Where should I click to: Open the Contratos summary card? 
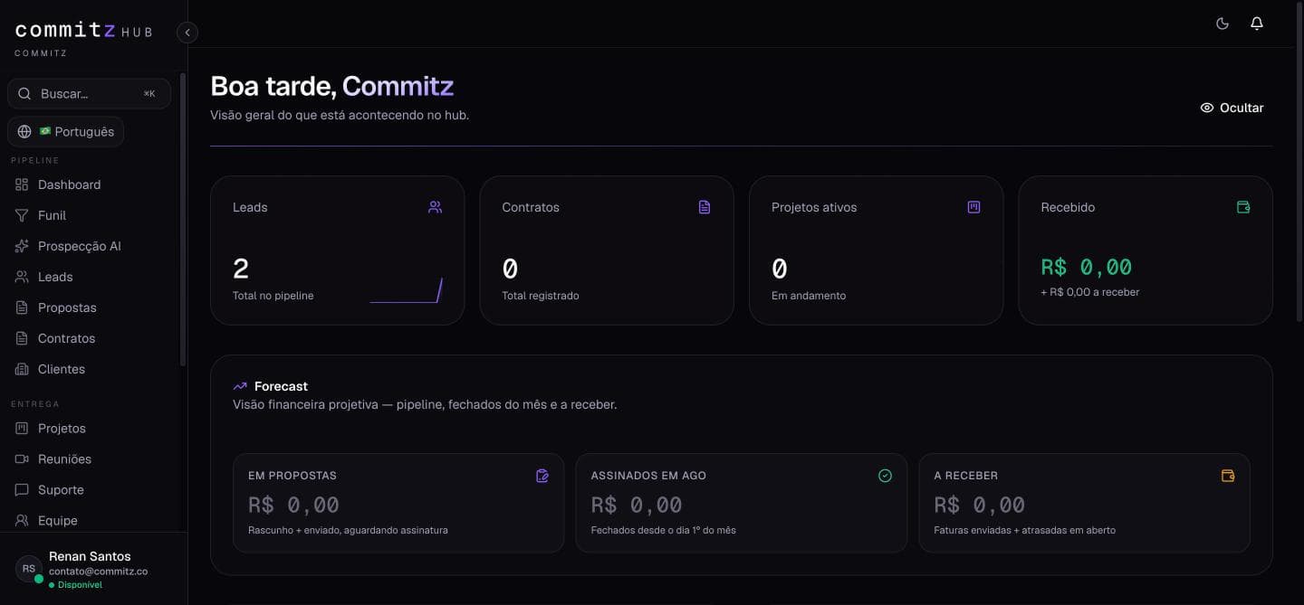[607, 251]
